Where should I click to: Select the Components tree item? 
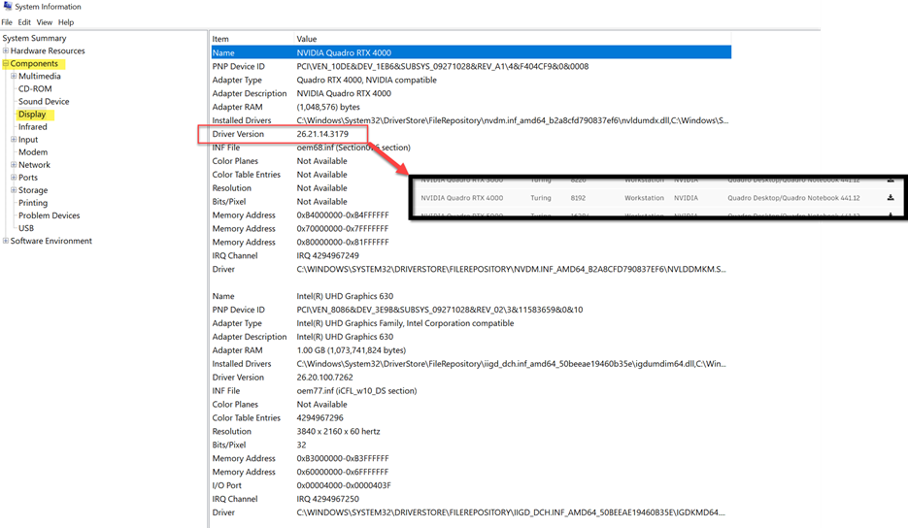[x=34, y=64]
